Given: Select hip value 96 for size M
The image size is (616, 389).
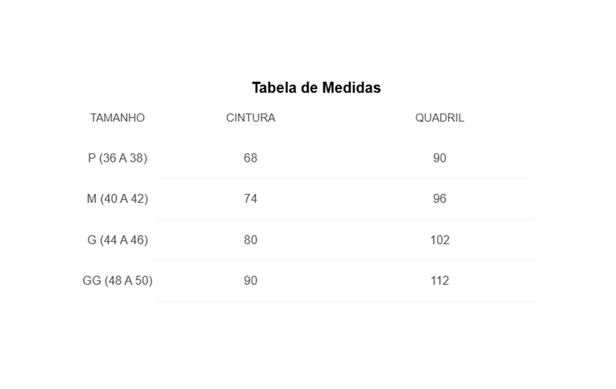Looking at the screenshot, I should click(439, 199).
